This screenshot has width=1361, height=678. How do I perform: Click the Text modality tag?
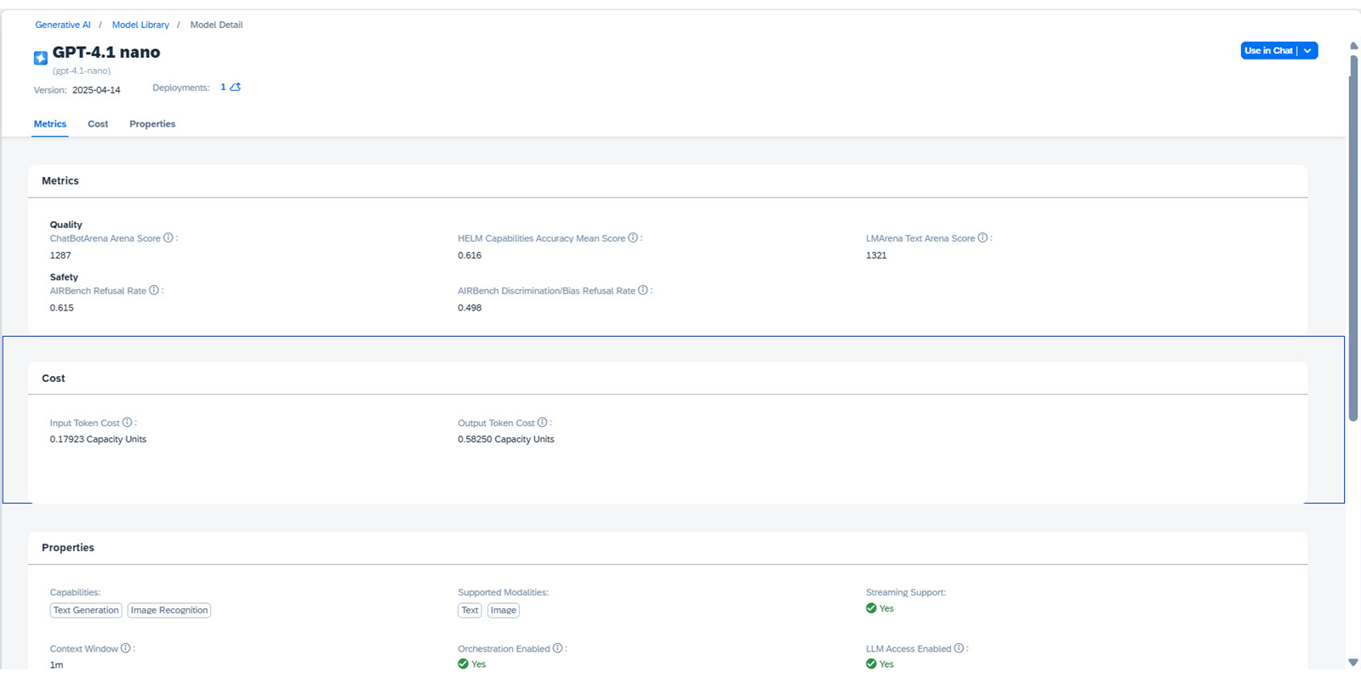(x=470, y=610)
